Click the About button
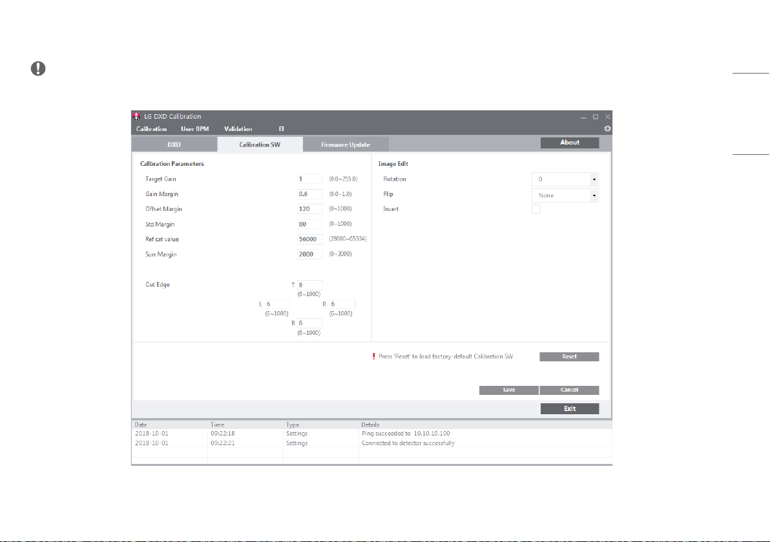770x542 pixels. (570, 142)
